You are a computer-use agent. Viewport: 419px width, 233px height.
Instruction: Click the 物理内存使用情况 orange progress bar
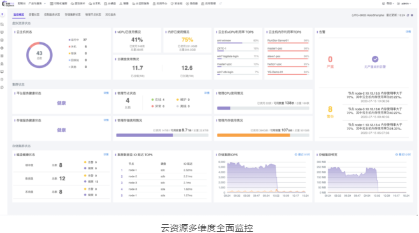263,135
